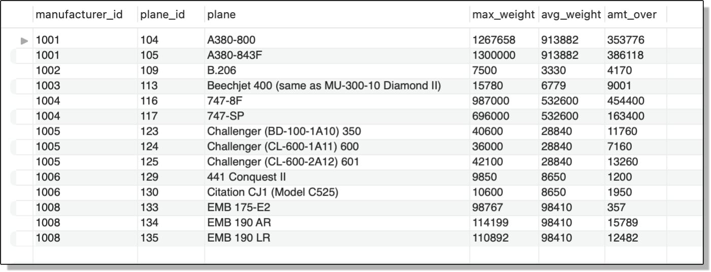Select the row header for EMB 190 LR
711x272 pixels.
(x=22, y=238)
